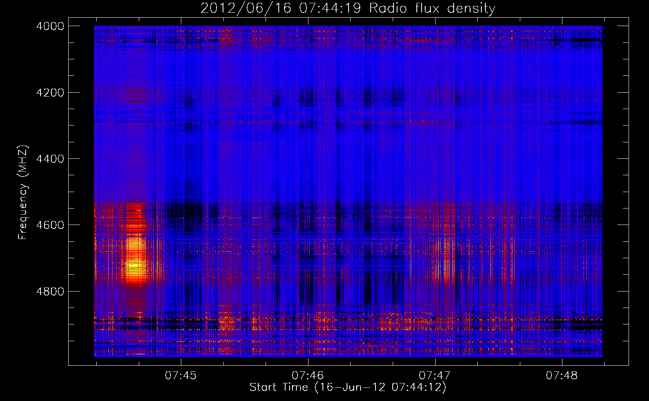Select the 4600 frequency axis label
Image resolution: width=649 pixels, height=401 pixels.
[x=50, y=225]
